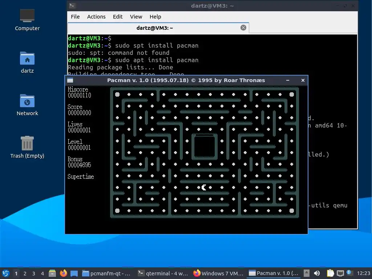This screenshot has width=372, height=279.
Task: Close the Pacman window
Action: pos(303,80)
